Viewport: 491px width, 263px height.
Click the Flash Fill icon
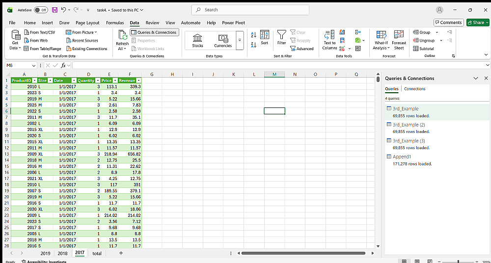[342, 32]
